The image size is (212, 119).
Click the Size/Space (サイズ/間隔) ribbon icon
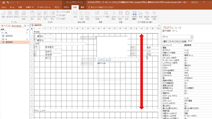[x=134, y=15]
